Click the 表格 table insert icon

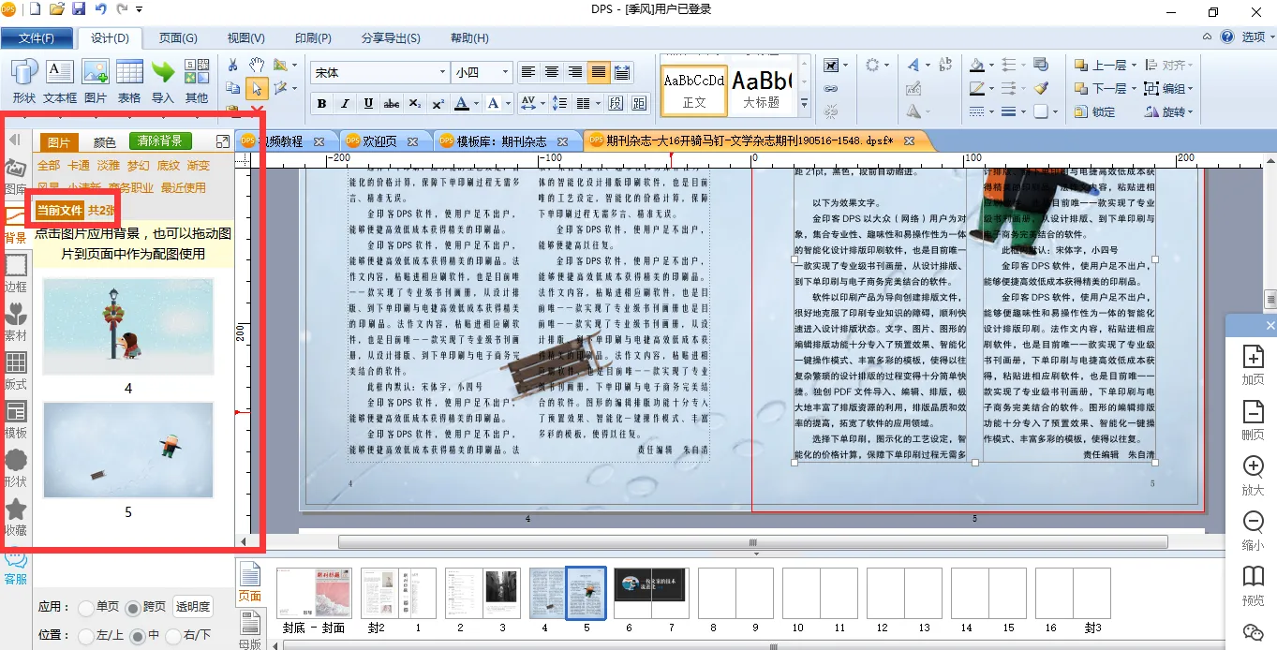pos(129,81)
